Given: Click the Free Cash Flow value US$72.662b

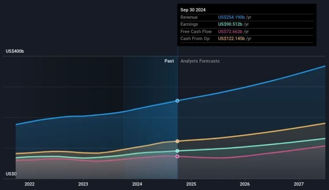Looking at the screenshot, I should 229,32.
